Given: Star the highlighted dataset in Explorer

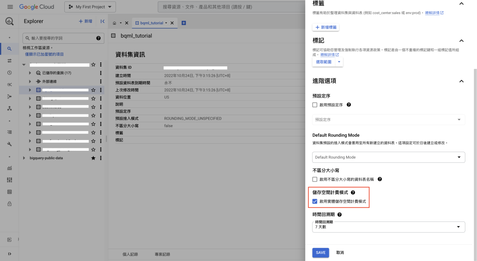Looking at the screenshot, I should point(93,90).
